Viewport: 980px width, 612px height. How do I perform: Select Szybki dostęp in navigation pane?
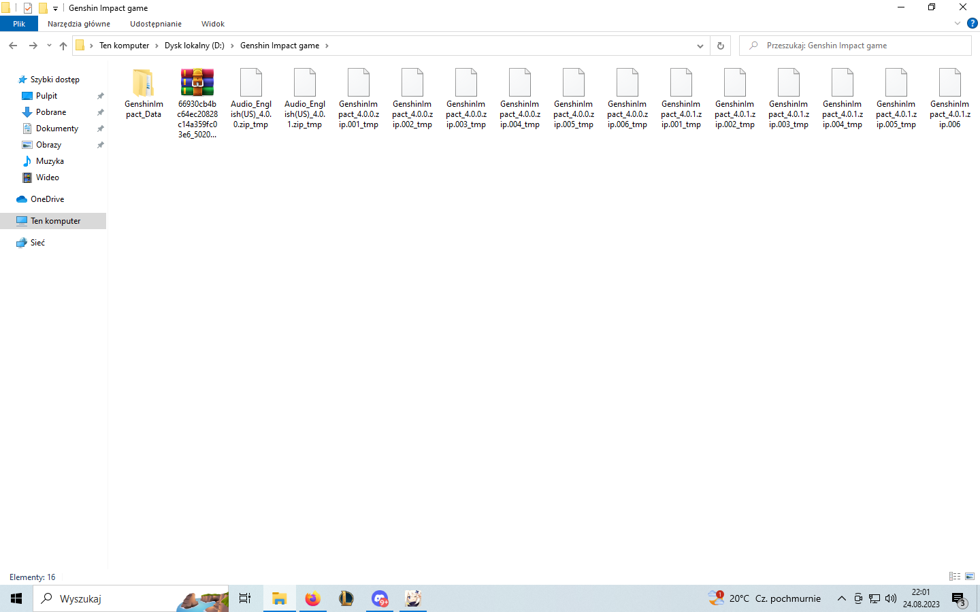tap(54, 80)
